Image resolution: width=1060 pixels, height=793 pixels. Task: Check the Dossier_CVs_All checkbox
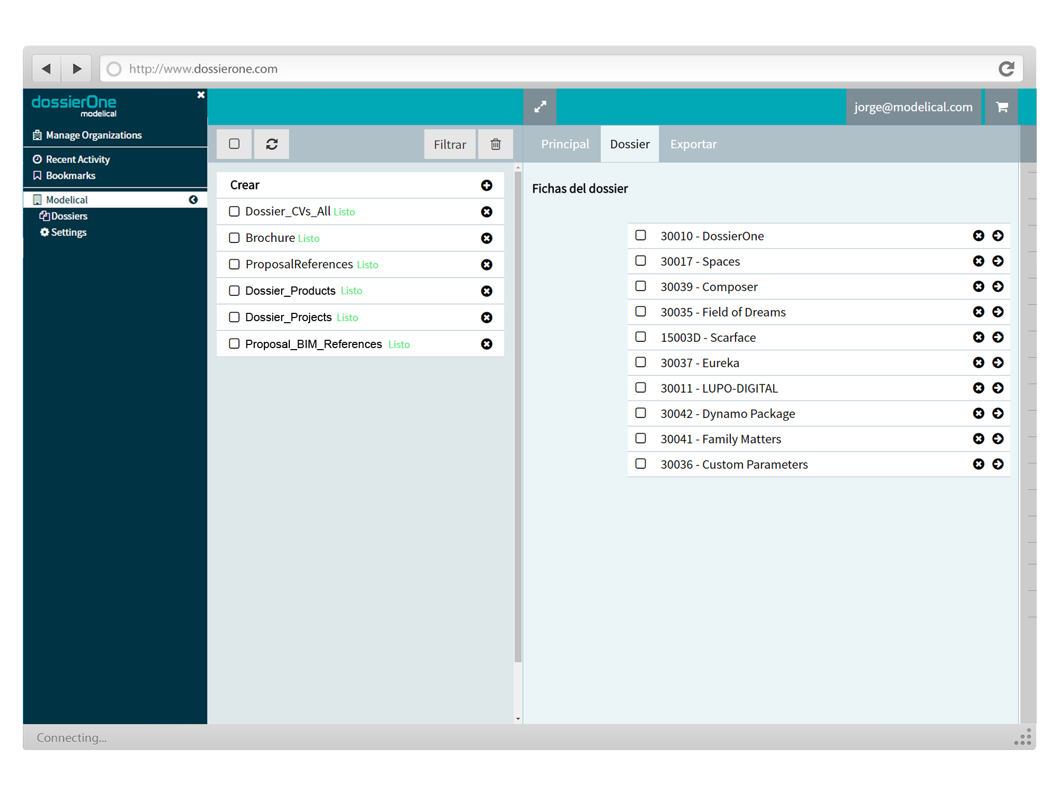pos(234,211)
